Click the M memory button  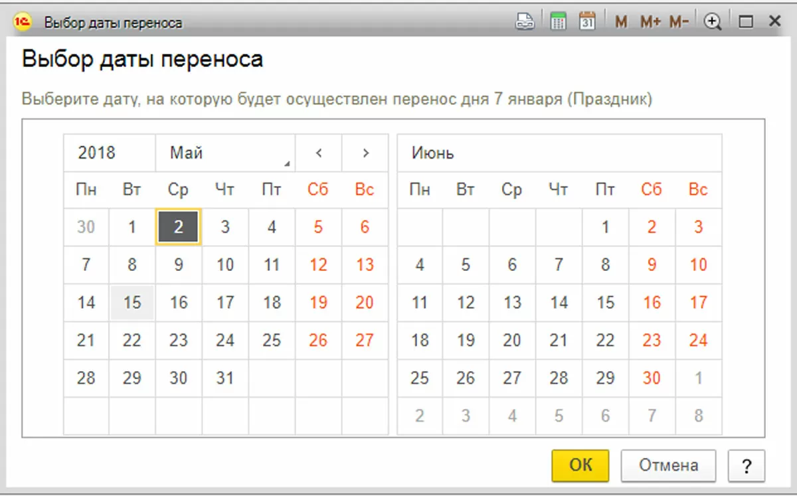[621, 23]
